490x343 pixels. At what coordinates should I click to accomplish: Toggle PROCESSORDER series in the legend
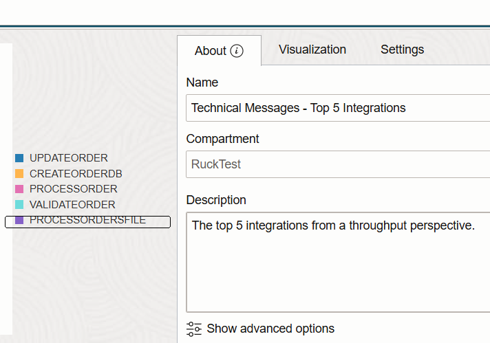[74, 189]
